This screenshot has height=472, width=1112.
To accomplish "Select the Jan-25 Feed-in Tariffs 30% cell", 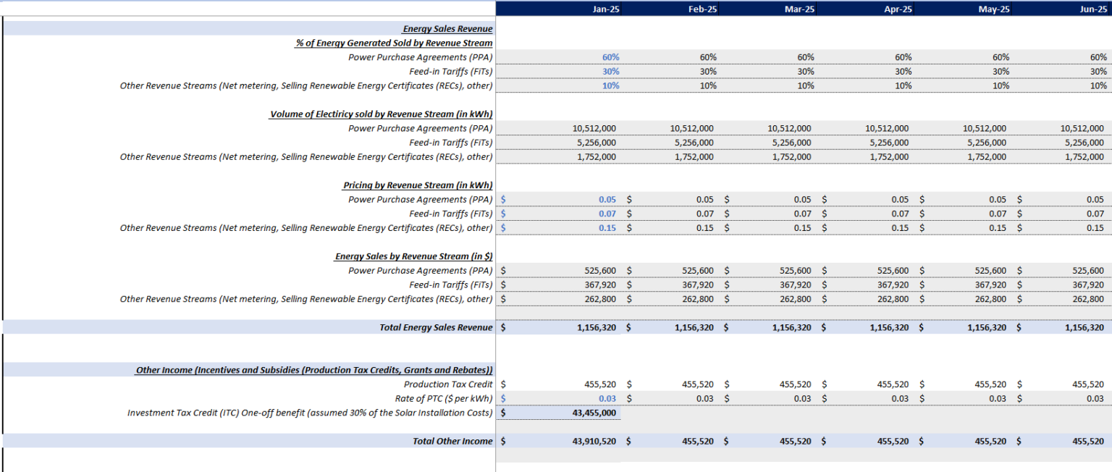I will click(559, 72).
